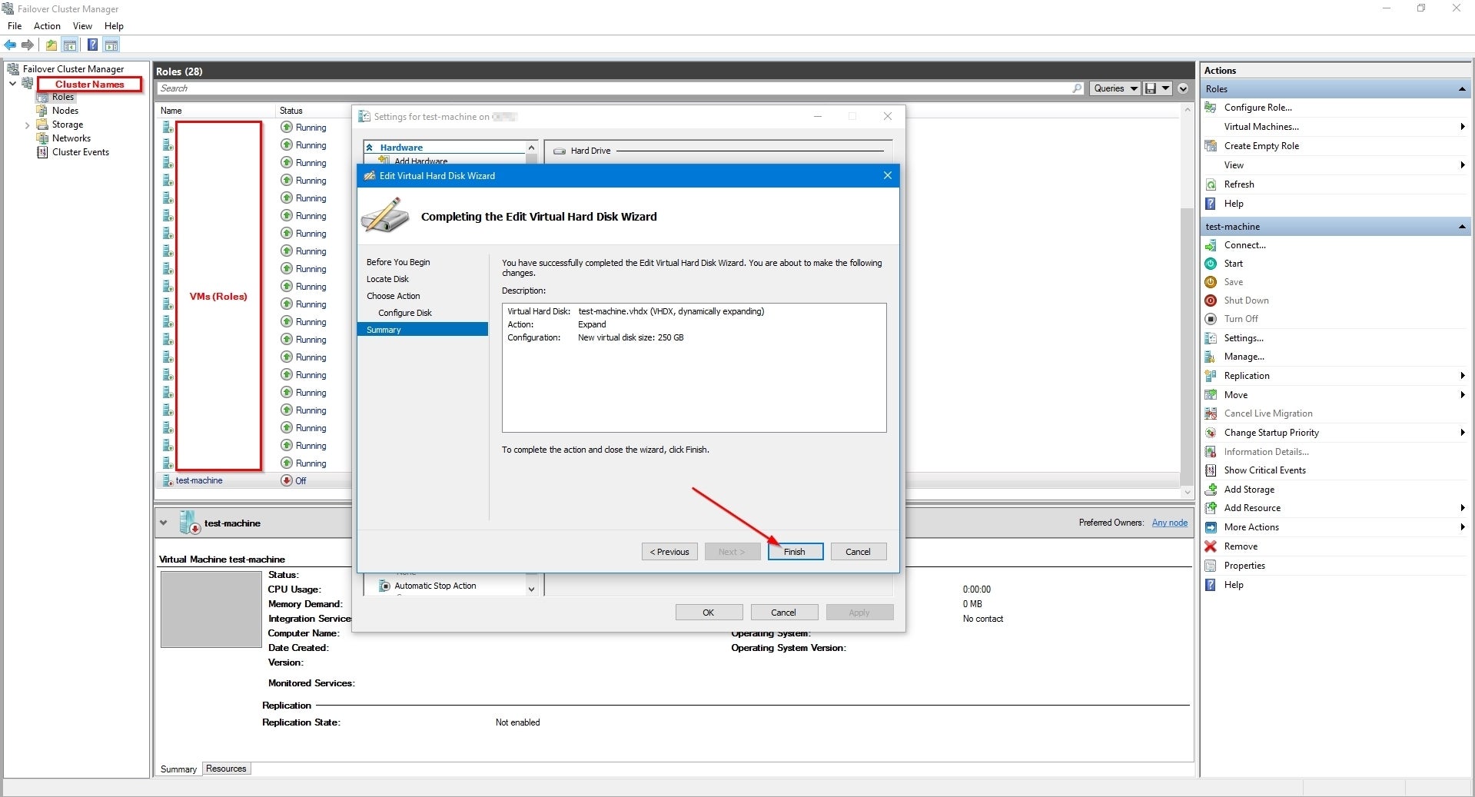This screenshot has width=1475, height=797.
Task: Click the Start icon in Actions pane
Action: (1211, 264)
